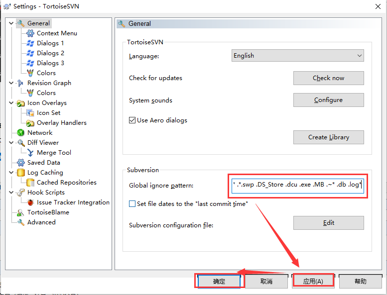Viewport: 387px width, 295px height.
Task: Collapse the Diff Viewer tree node
Action: click(11, 142)
